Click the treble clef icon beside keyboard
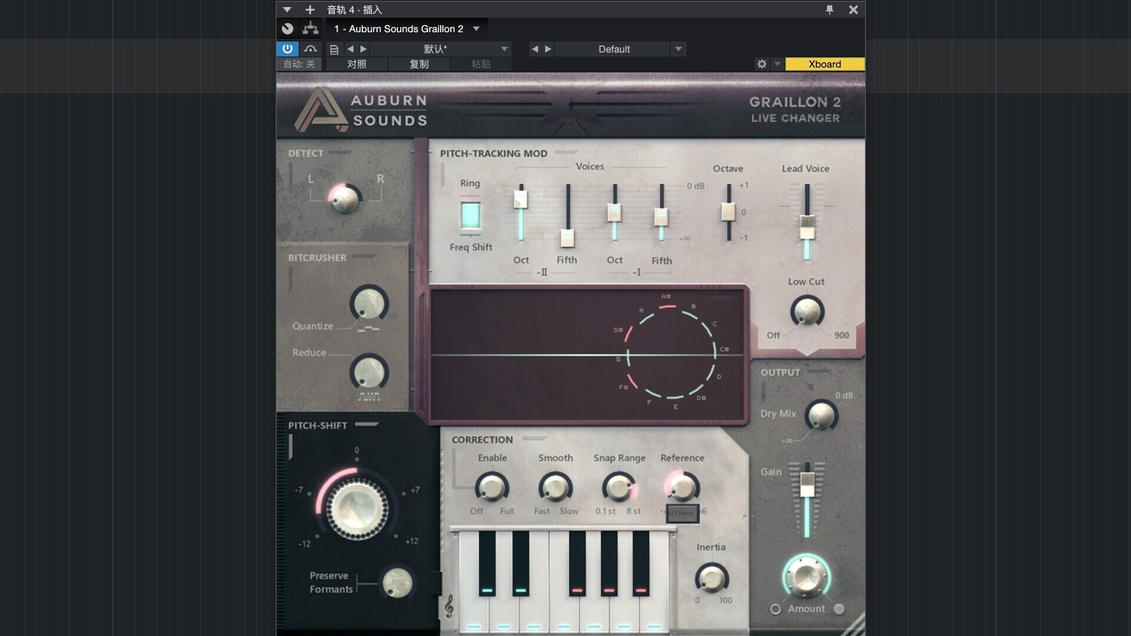The image size is (1131, 636). (449, 607)
